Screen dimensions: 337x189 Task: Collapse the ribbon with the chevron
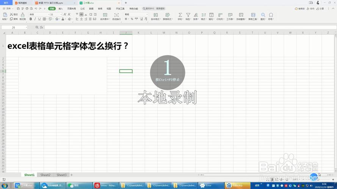click(333, 9)
